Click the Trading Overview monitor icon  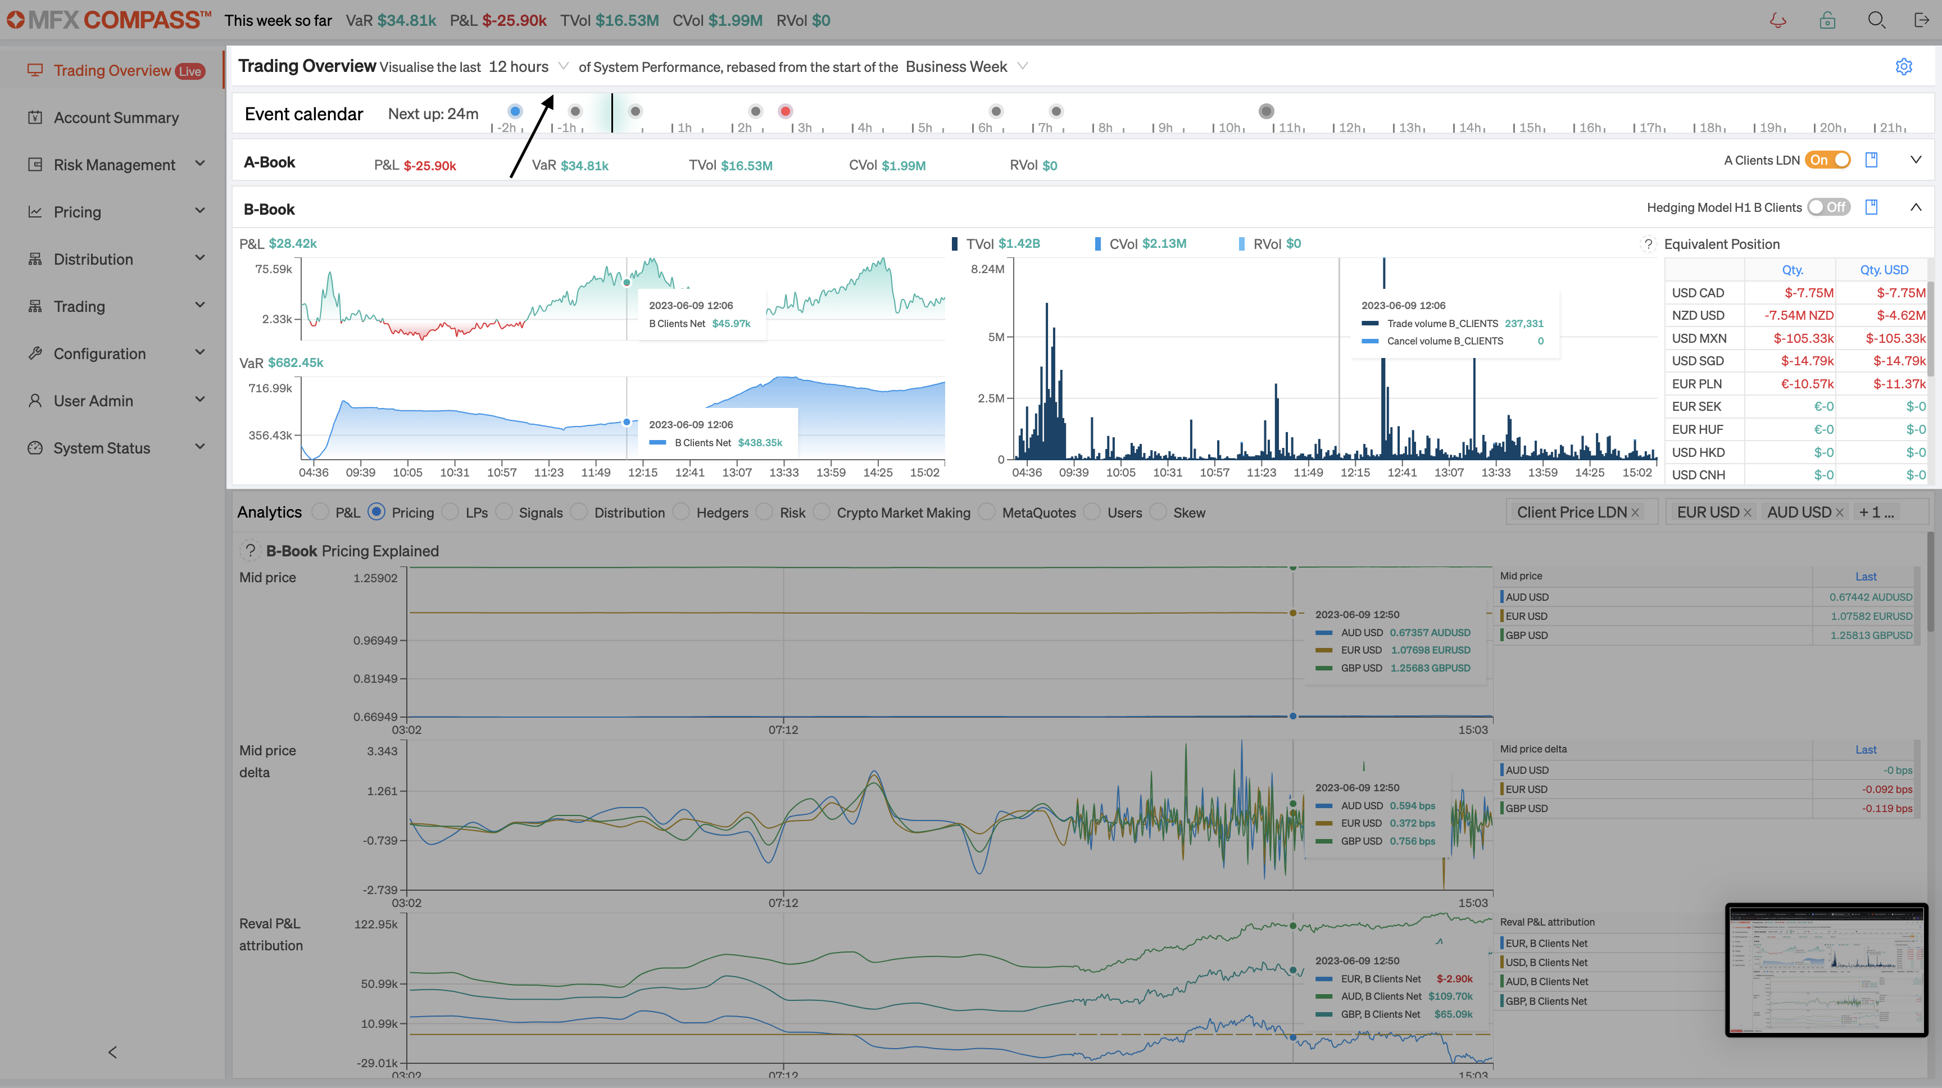(x=35, y=70)
